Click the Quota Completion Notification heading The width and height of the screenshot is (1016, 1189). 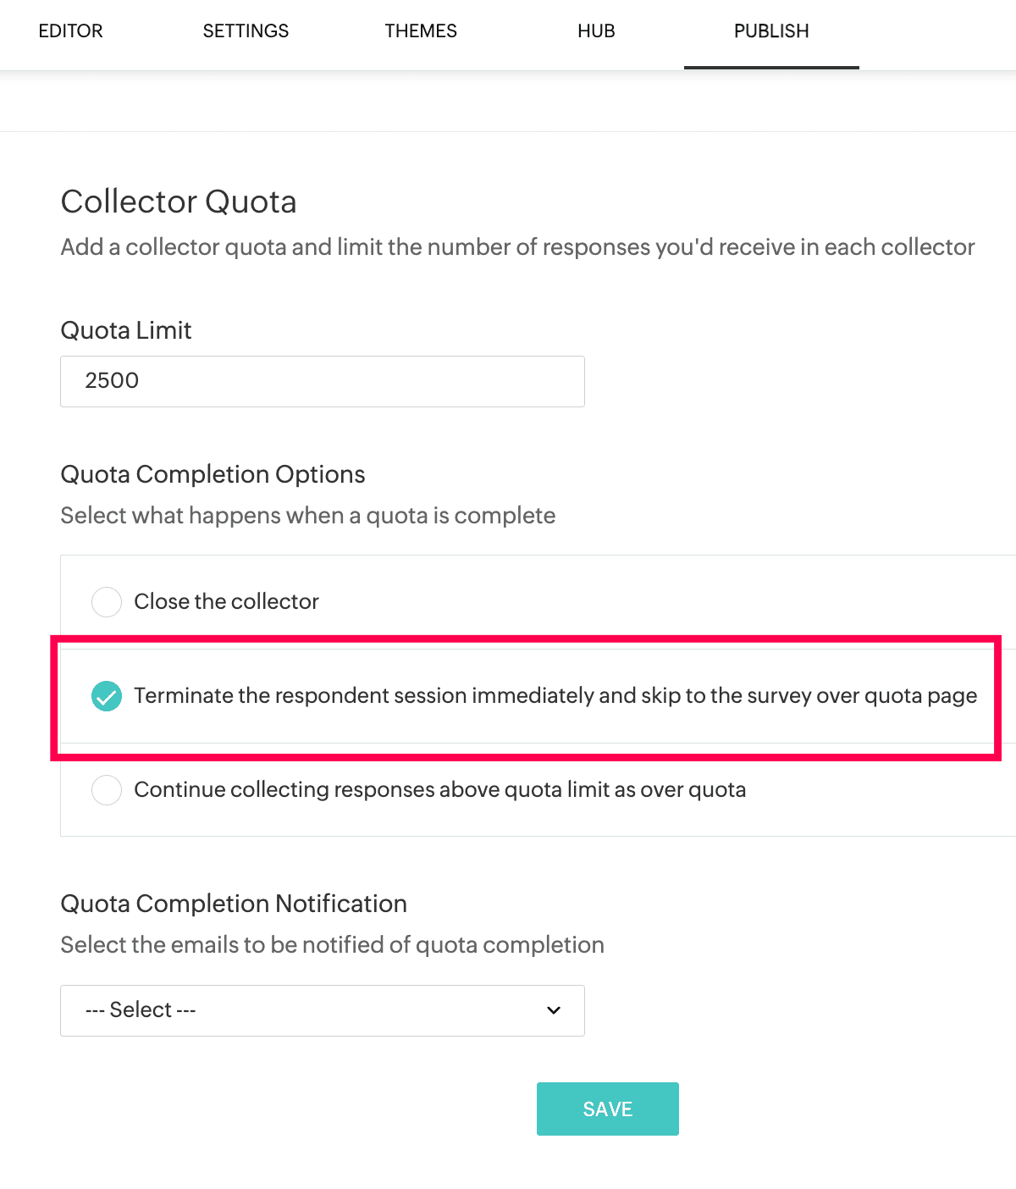click(x=234, y=904)
